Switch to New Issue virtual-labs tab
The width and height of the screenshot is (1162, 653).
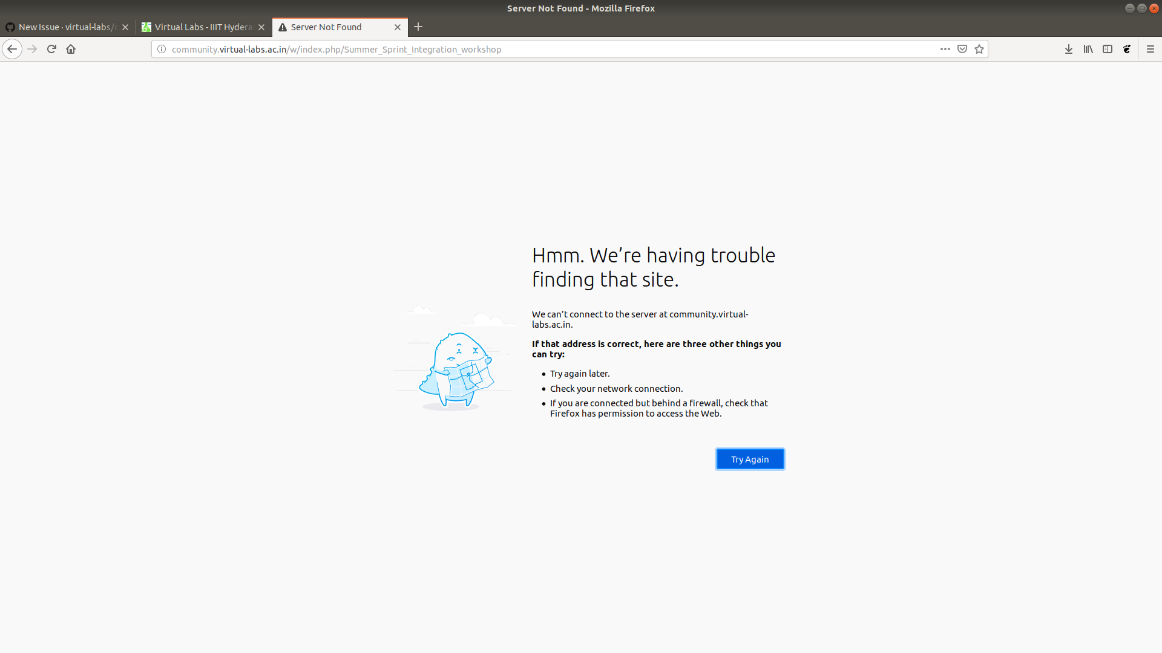click(x=64, y=27)
